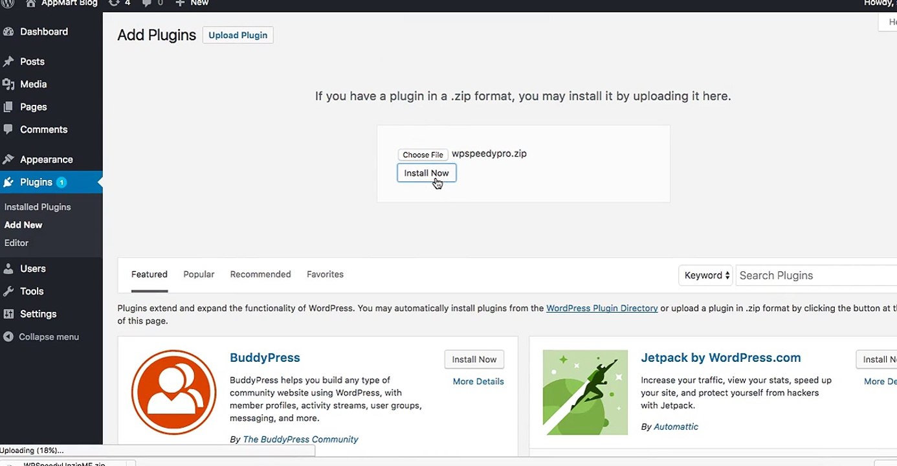Focus the Search Plugins field
The height and width of the screenshot is (466, 897).
(817, 275)
